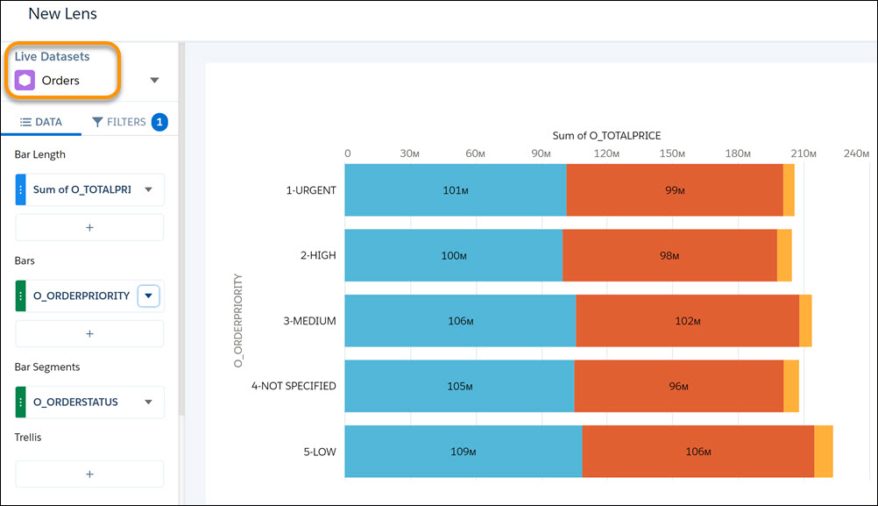The image size is (878, 506).
Task: Open the Sum of O_TOTALPRI options dropdown
Action: click(147, 189)
